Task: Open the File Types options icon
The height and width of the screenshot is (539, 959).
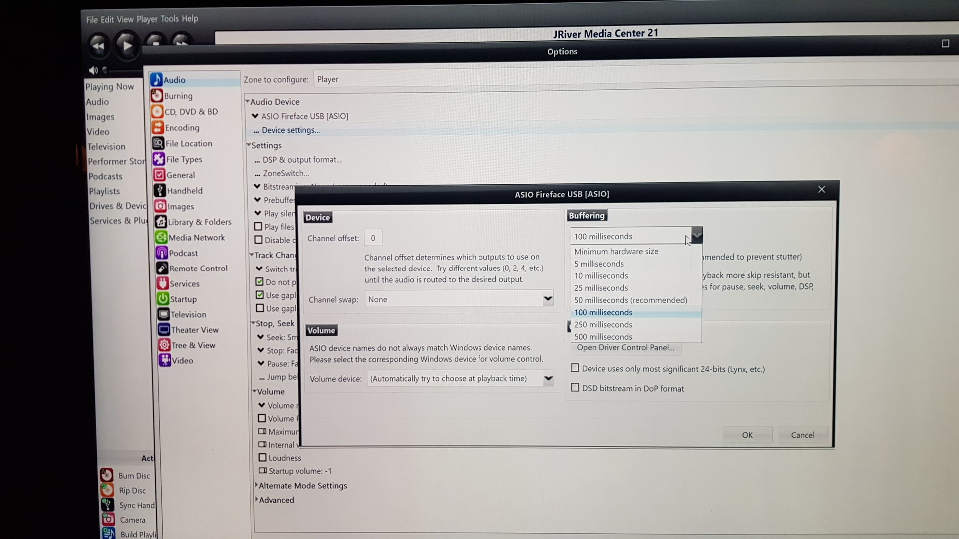Action: [158, 159]
